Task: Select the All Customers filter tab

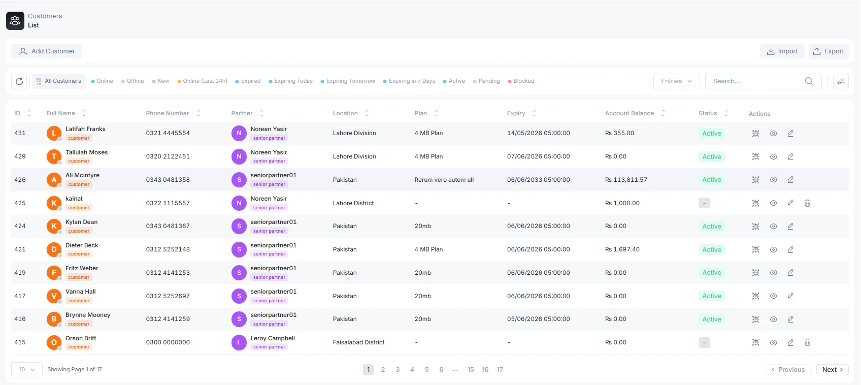Action: click(x=59, y=81)
